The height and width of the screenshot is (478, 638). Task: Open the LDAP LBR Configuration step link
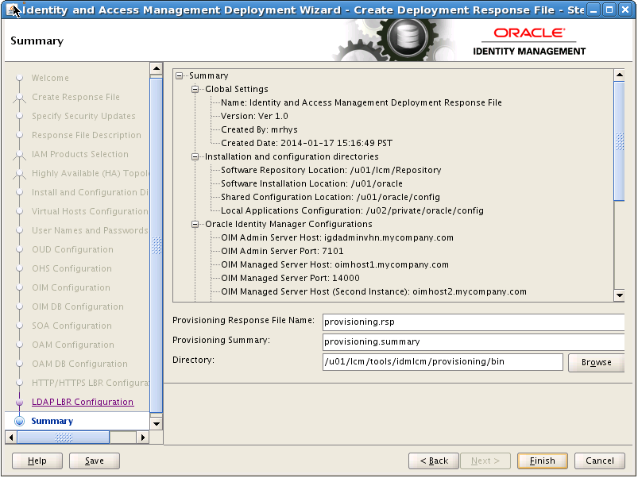pyautogui.click(x=83, y=402)
